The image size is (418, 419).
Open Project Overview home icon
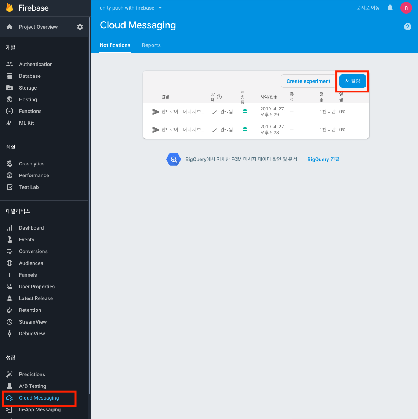[x=10, y=27]
